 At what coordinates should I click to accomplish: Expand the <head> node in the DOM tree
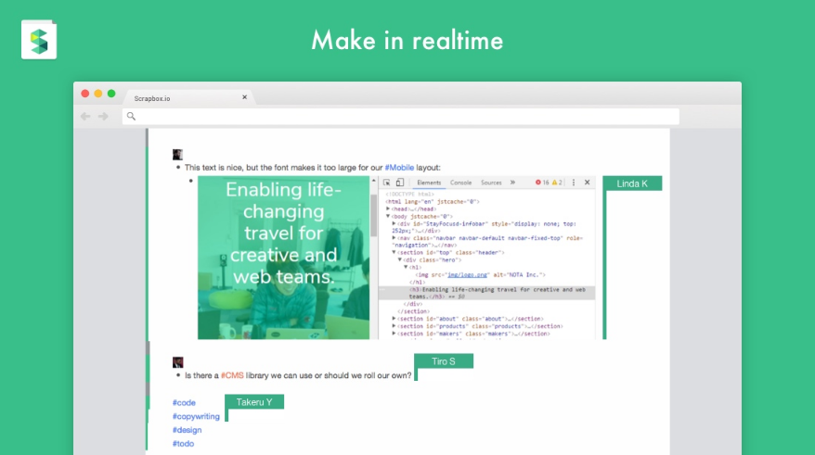pos(388,209)
